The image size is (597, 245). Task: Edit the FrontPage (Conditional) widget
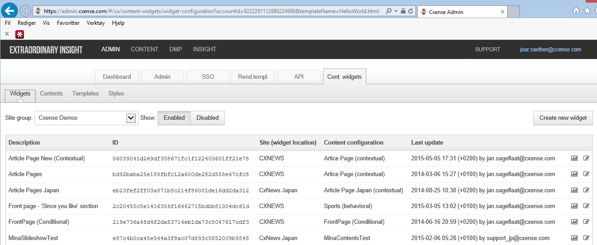[587, 222]
